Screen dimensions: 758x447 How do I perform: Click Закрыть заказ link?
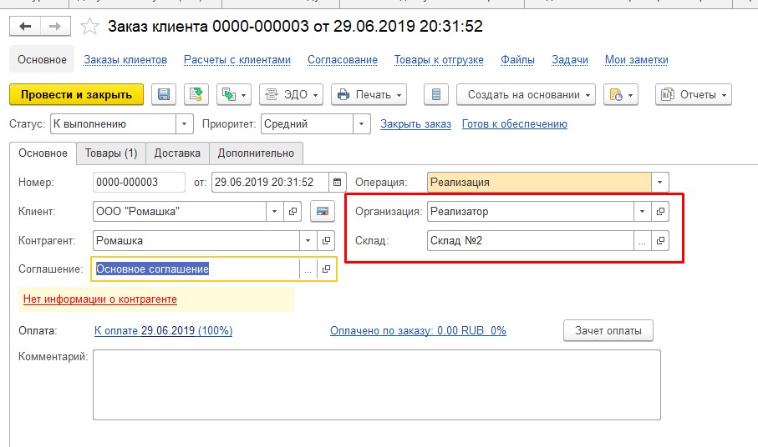coord(415,124)
